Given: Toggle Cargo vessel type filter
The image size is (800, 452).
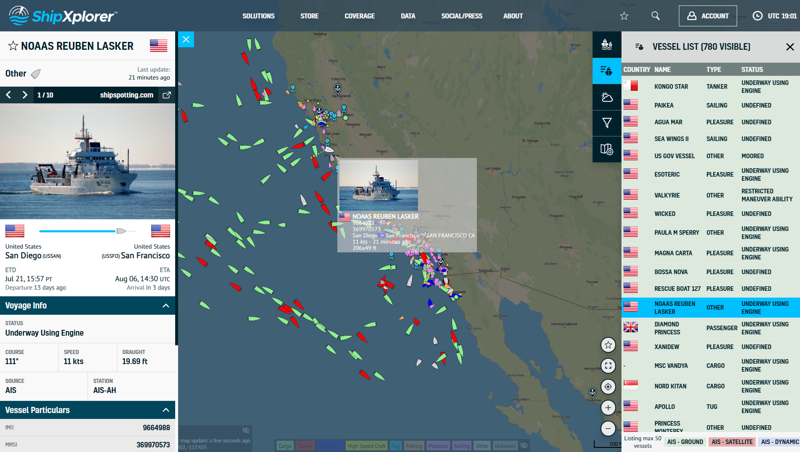Looking at the screenshot, I should (285, 446).
